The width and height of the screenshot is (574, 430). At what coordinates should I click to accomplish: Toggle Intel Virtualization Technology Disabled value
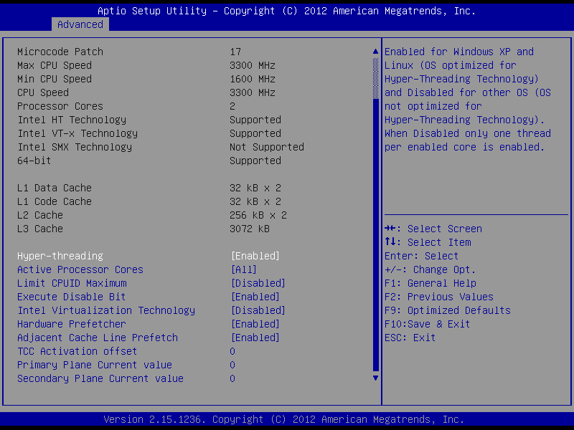(258, 310)
